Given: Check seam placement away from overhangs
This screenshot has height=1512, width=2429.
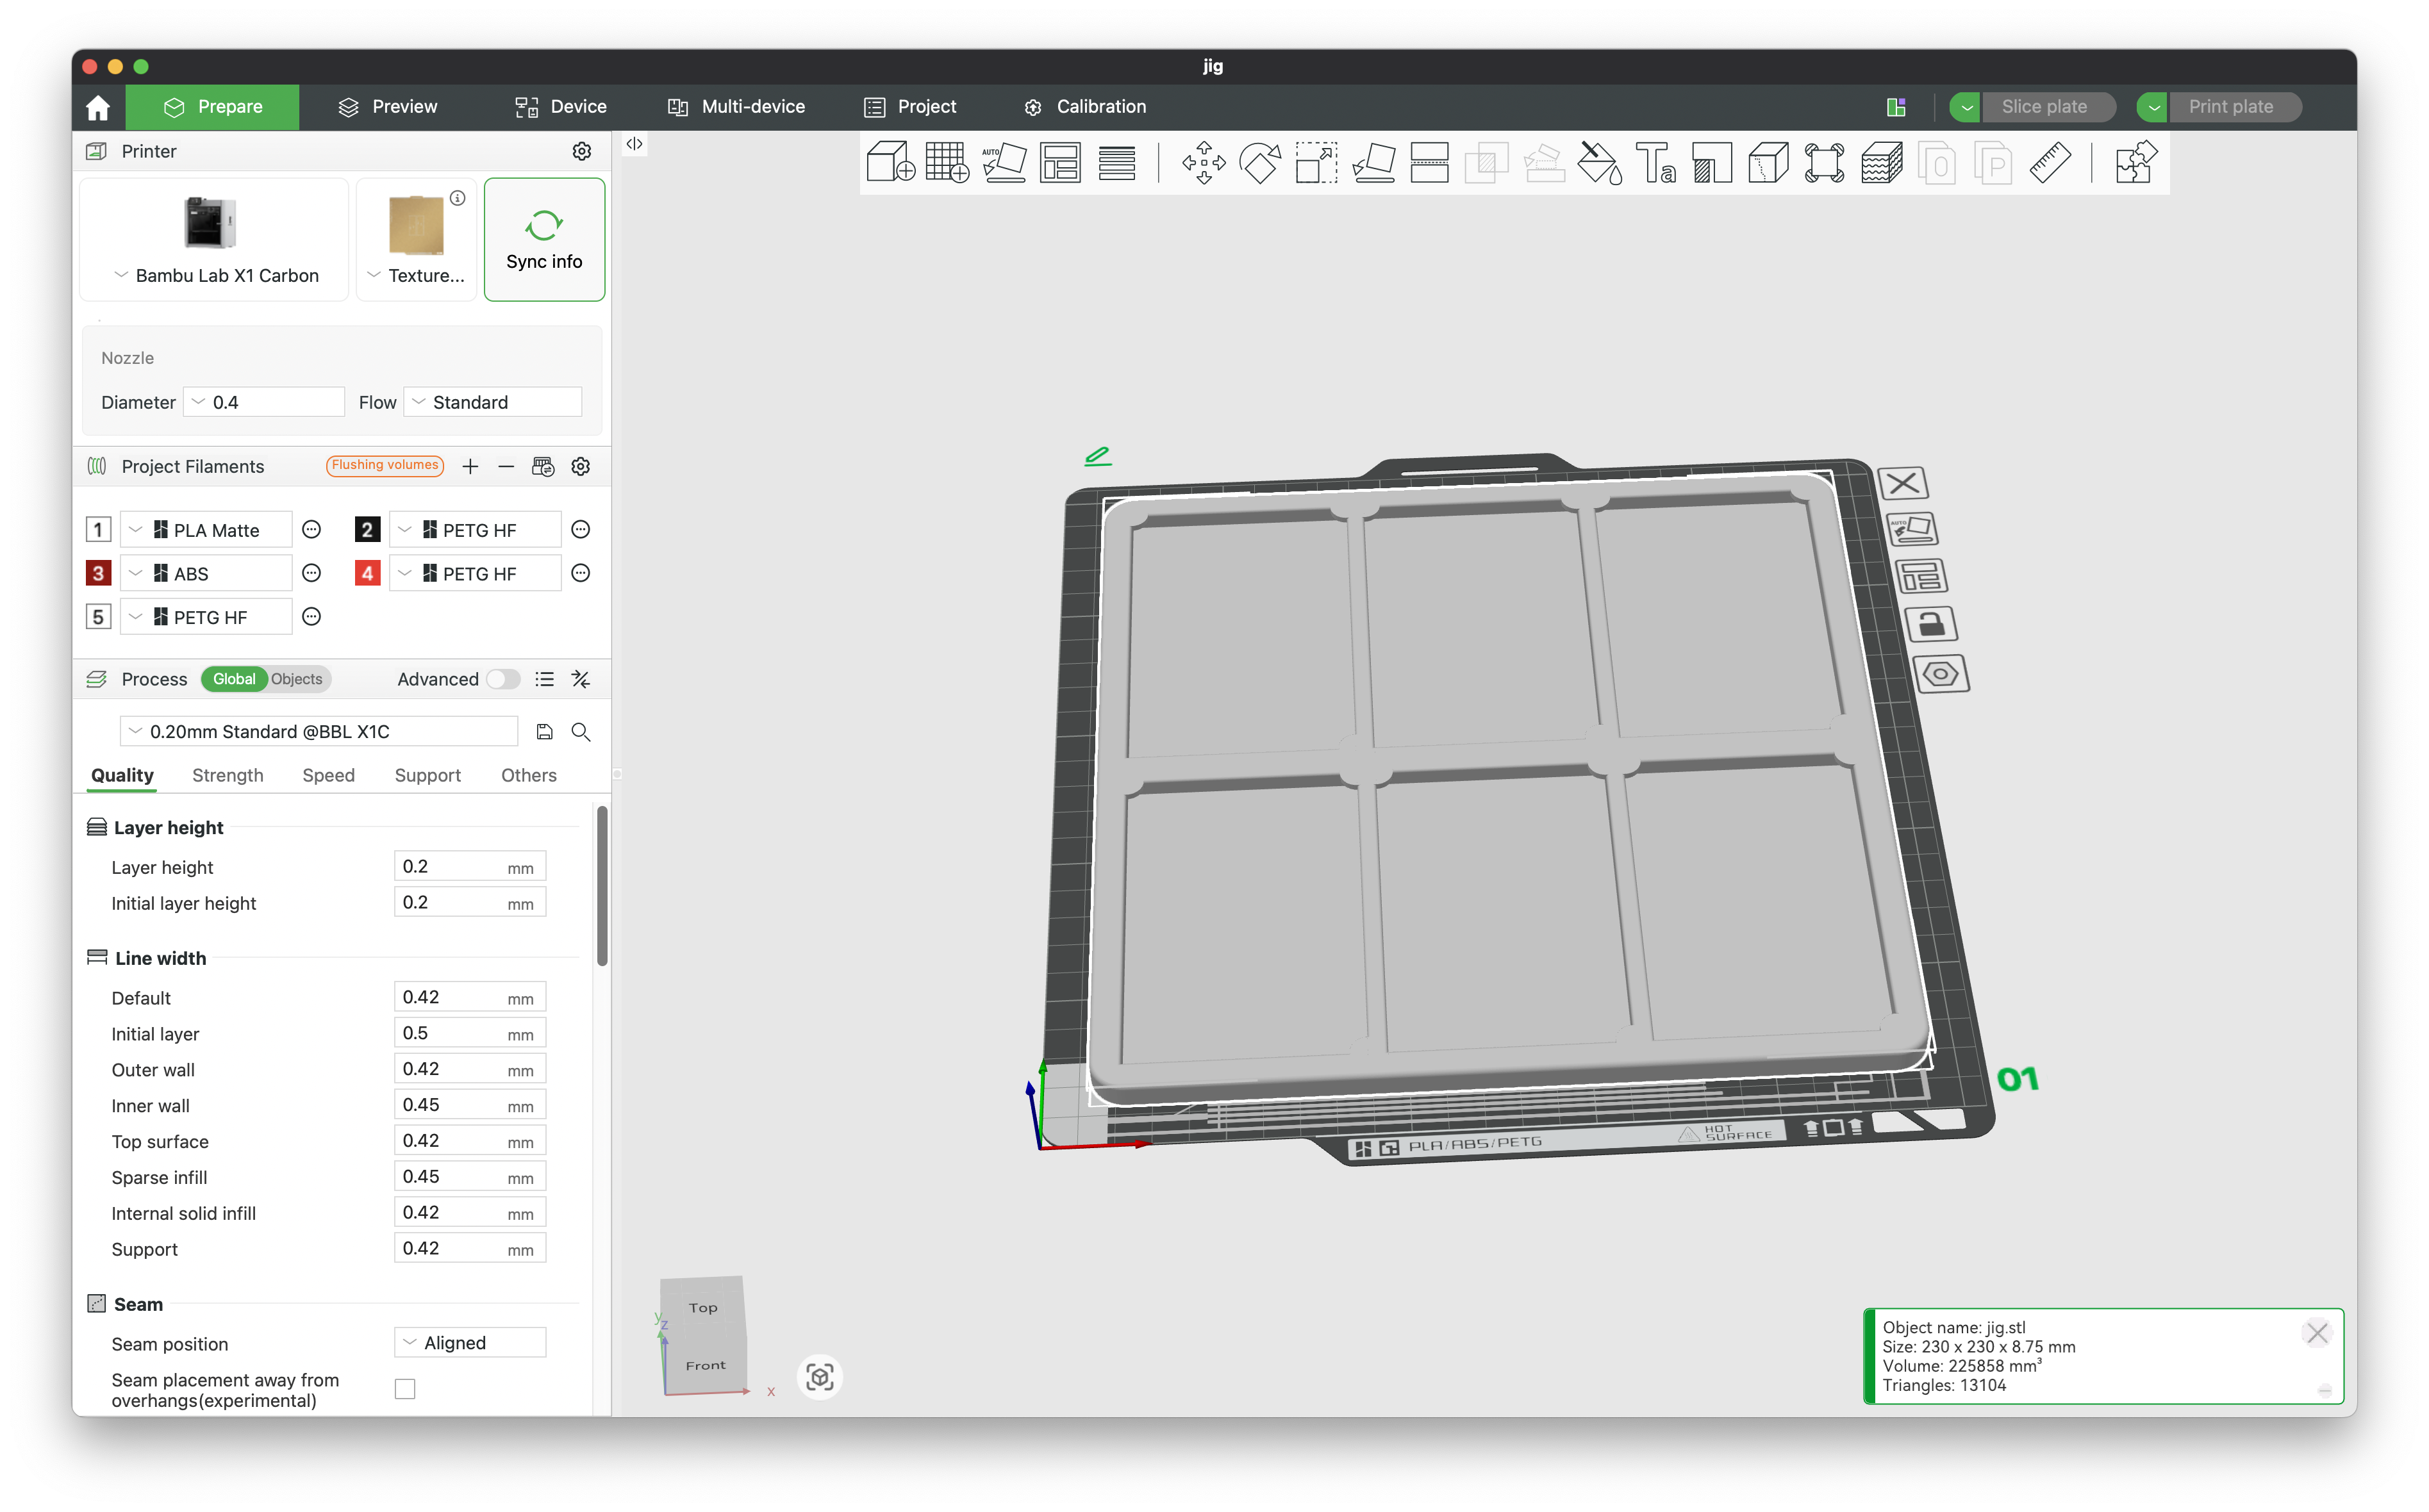Looking at the screenshot, I should coord(404,1388).
